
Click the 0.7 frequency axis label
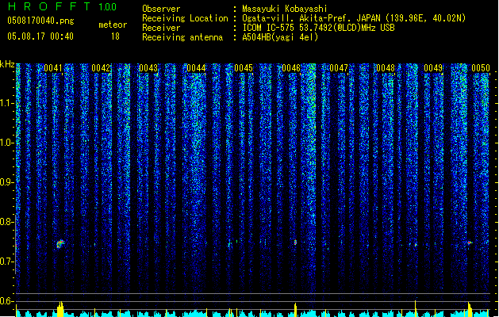pos(6,262)
